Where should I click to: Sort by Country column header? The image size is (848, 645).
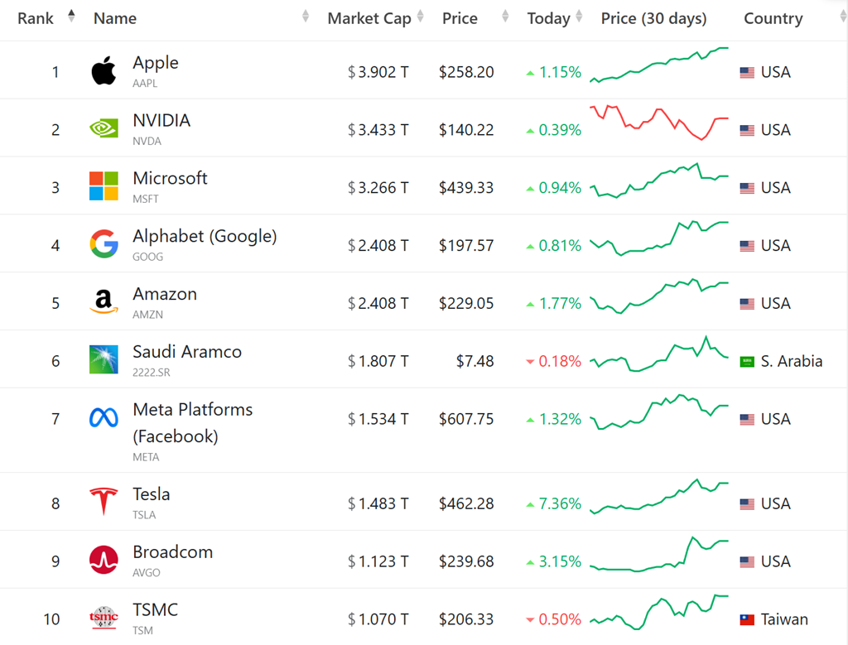[773, 18]
